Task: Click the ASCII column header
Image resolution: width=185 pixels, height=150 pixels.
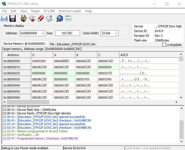Action: click(149, 55)
